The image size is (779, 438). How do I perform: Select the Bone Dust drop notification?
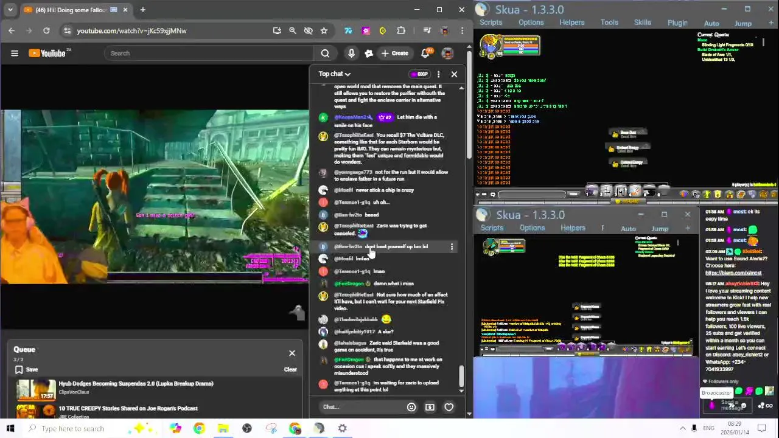pyautogui.click(x=629, y=134)
